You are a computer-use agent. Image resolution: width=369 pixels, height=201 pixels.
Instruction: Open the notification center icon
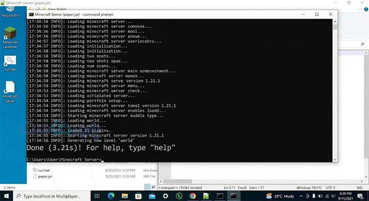[x=360, y=196]
